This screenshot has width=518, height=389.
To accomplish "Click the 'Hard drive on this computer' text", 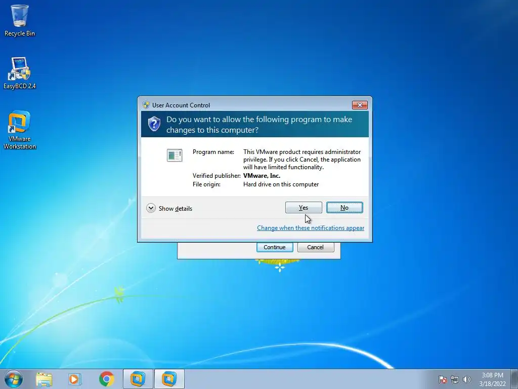I will coord(281,184).
